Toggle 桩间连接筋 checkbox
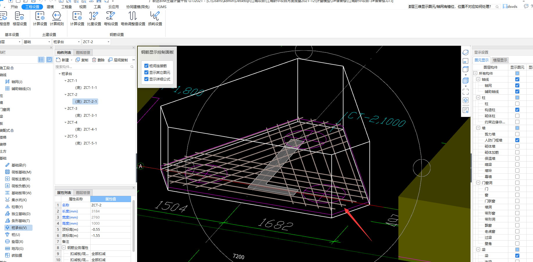 pos(146,66)
